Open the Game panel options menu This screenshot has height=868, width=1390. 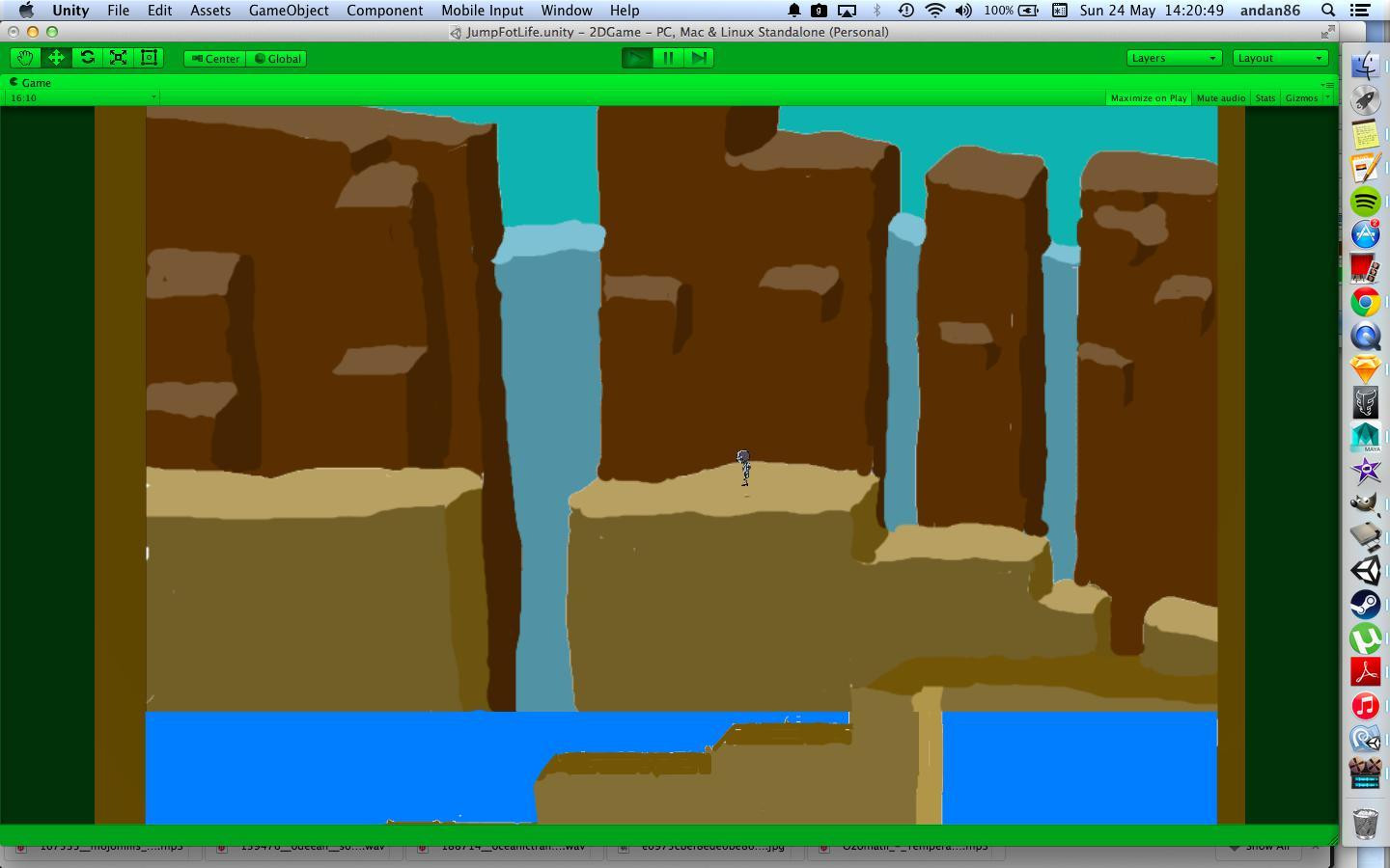[x=1327, y=84]
